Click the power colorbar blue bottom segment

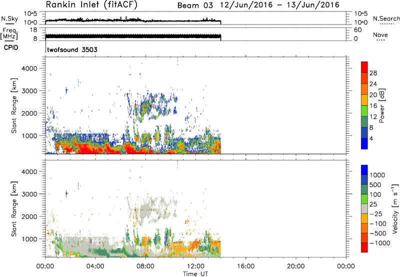pyautogui.click(x=364, y=143)
